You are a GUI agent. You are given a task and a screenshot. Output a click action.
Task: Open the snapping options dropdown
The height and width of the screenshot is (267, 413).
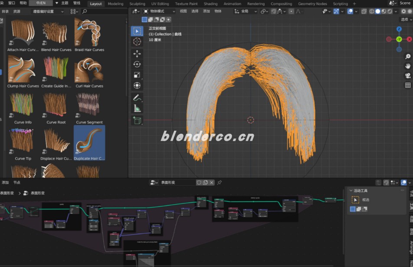pos(282,11)
